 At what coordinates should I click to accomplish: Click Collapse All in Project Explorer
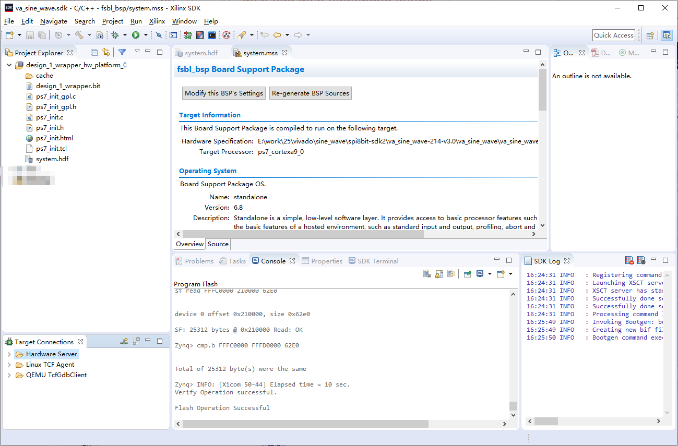click(x=94, y=52)
